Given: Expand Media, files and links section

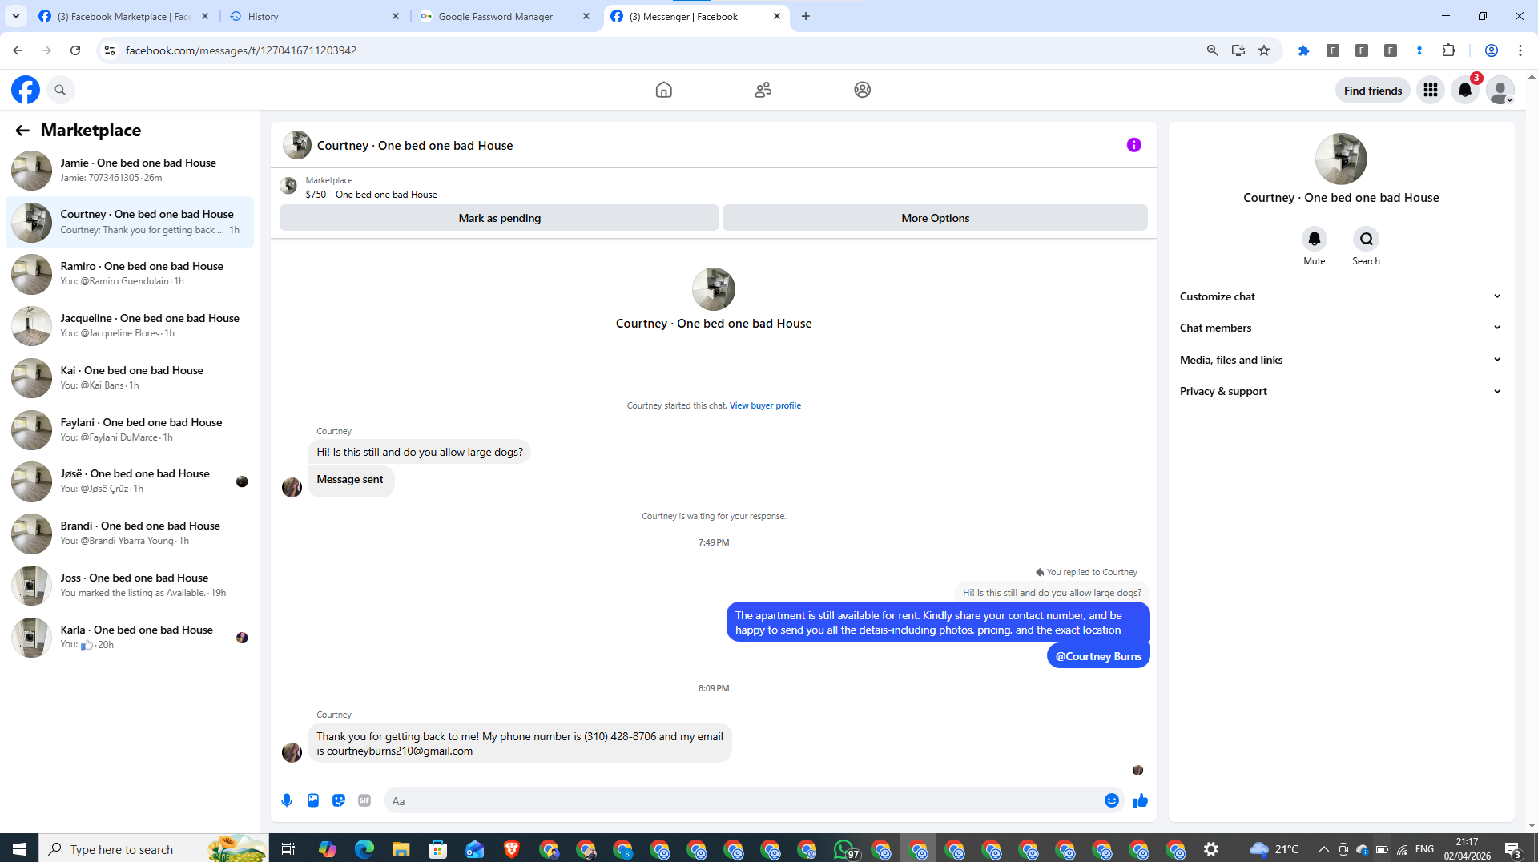Looking at the screenshot, I should click(x=1340, y=360).
